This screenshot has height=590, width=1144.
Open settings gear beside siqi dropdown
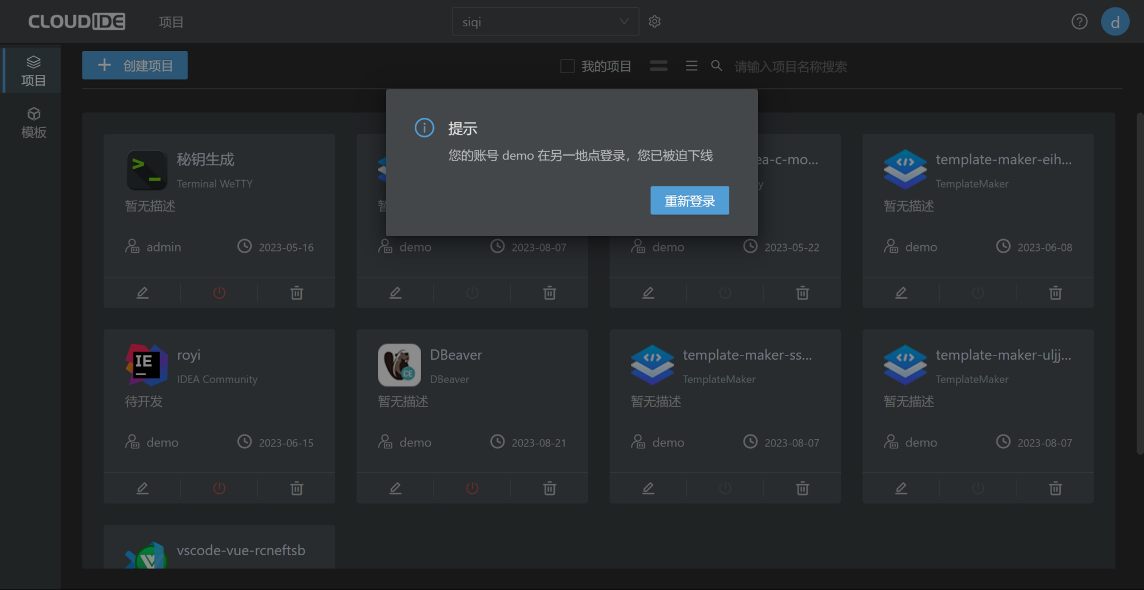click(654, 22)
